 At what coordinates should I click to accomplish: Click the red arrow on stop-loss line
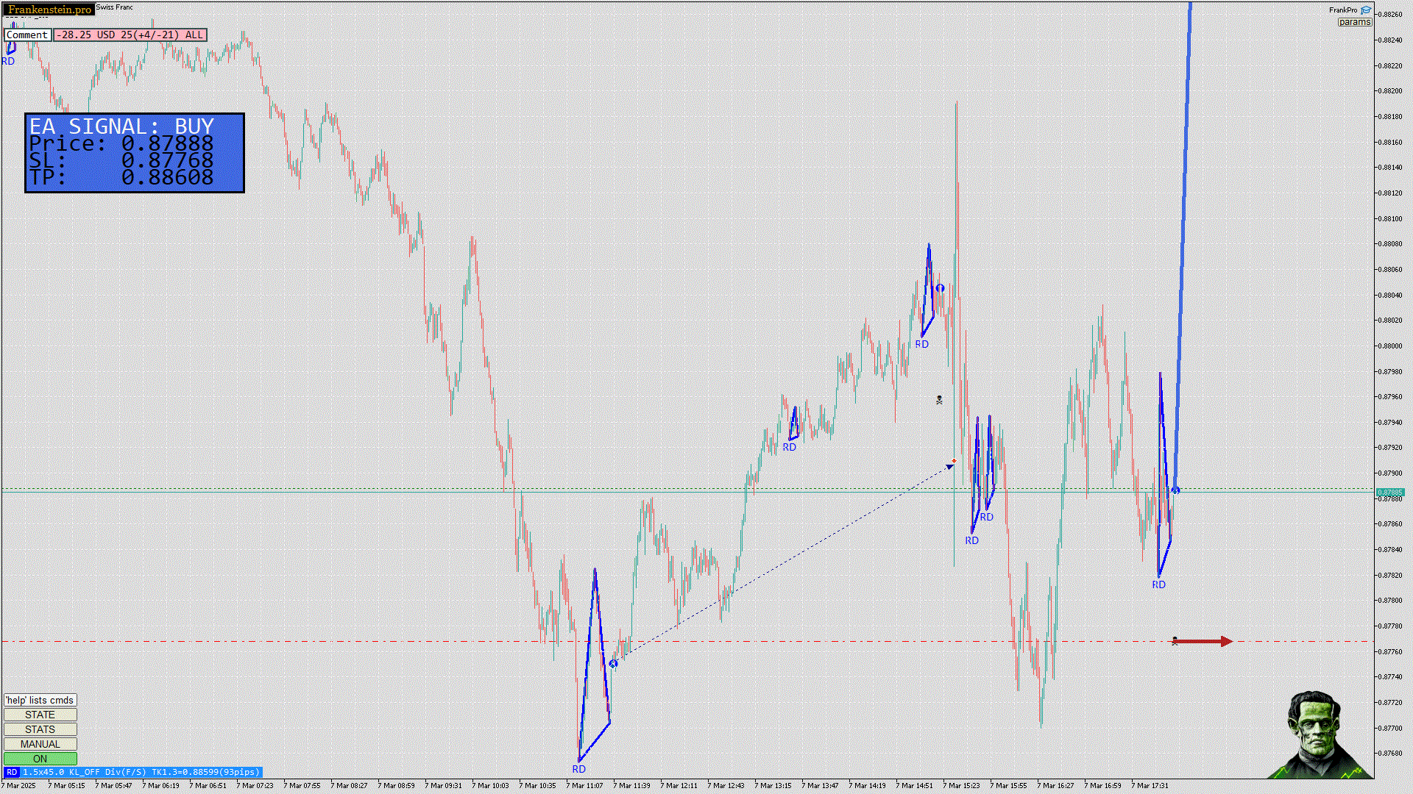[1202, 642]
